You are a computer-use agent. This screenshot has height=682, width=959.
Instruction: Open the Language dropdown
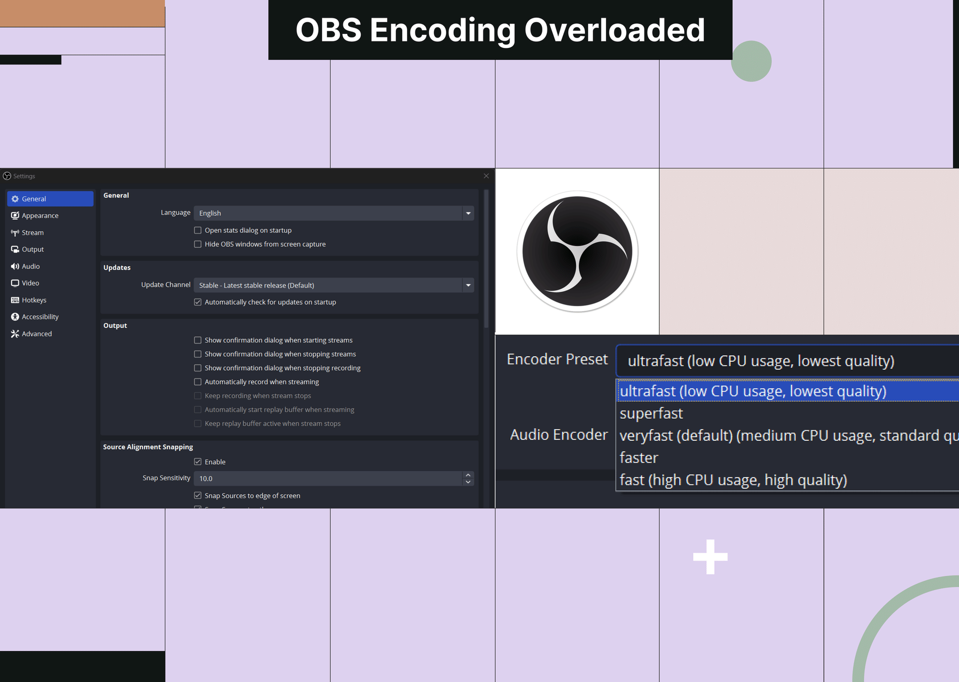[468, 213]
